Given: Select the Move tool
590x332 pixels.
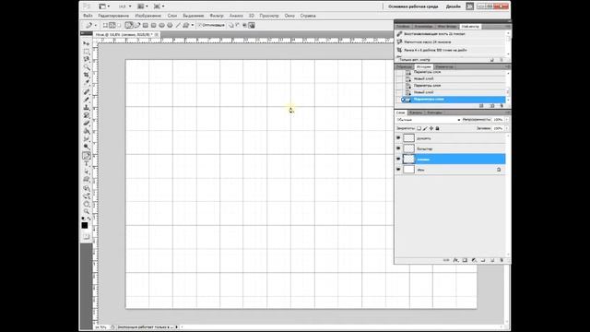Looking at the screenshot, I should pyautogui.click(x=87, y=43).
